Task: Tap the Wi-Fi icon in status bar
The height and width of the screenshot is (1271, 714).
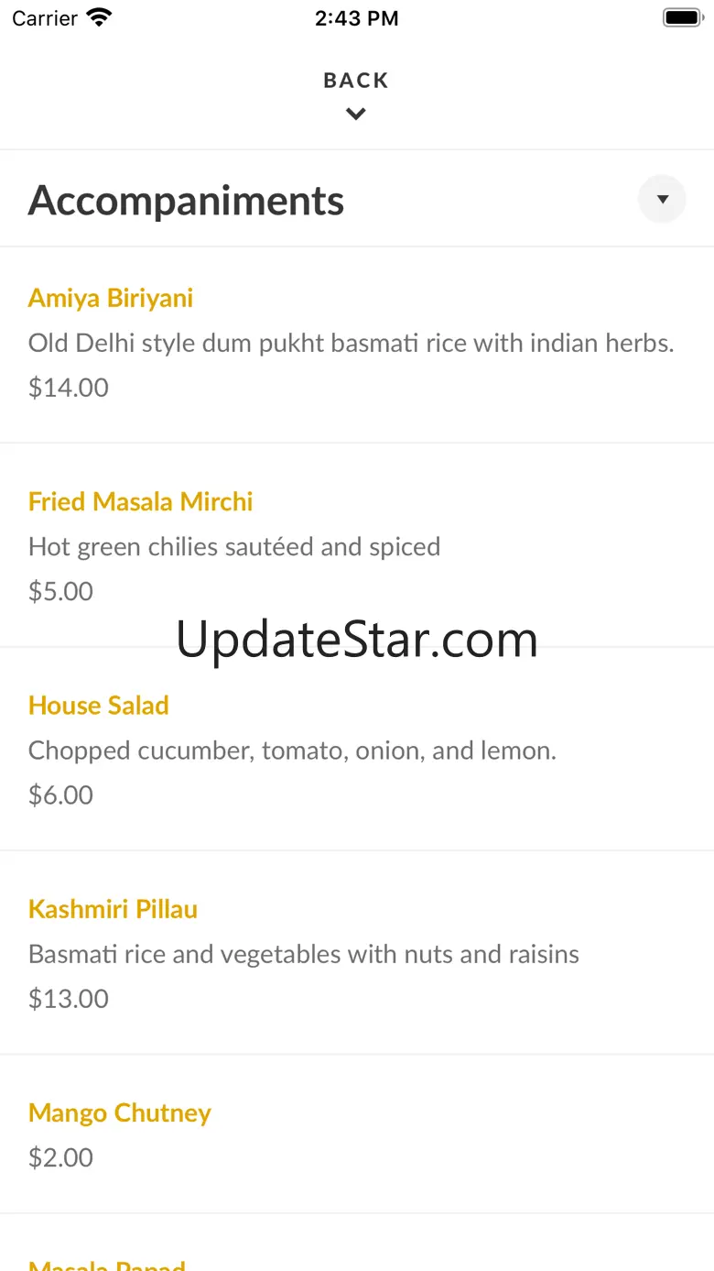Action: pyautogui.click(x=99, y=17)
